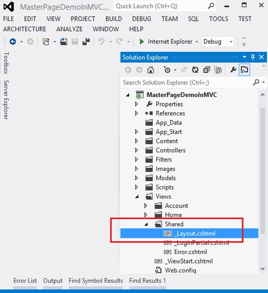Click the Pending Changes Filter clock icon
The image size is (268, 293).
point(167,70)
